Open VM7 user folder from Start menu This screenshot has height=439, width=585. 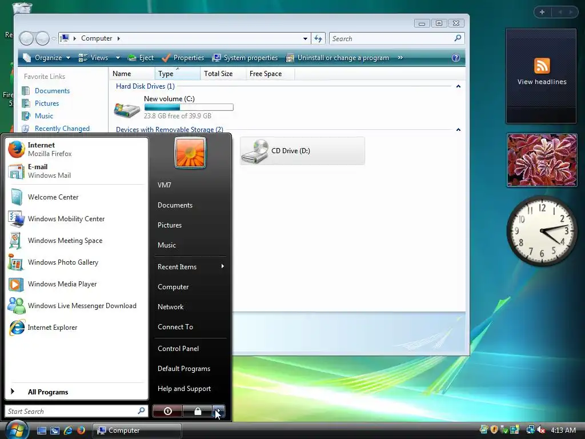(x=190, y=185)
